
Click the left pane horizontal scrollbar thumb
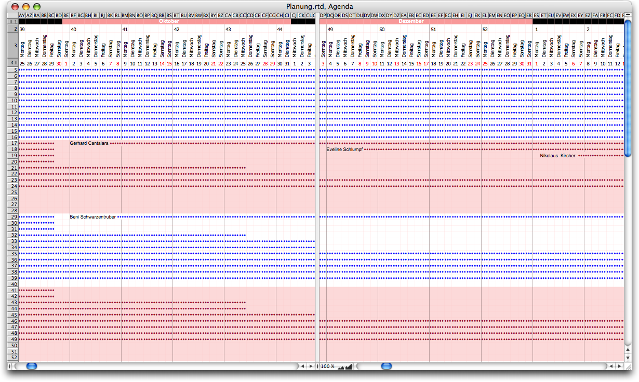point(32,366)
